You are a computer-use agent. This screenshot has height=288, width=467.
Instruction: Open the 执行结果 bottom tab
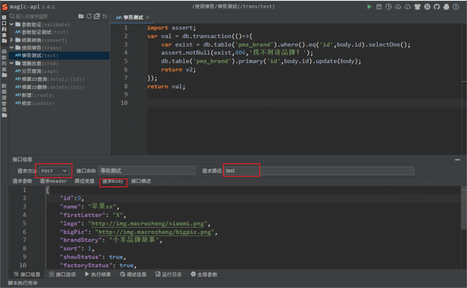coord(98,274)
